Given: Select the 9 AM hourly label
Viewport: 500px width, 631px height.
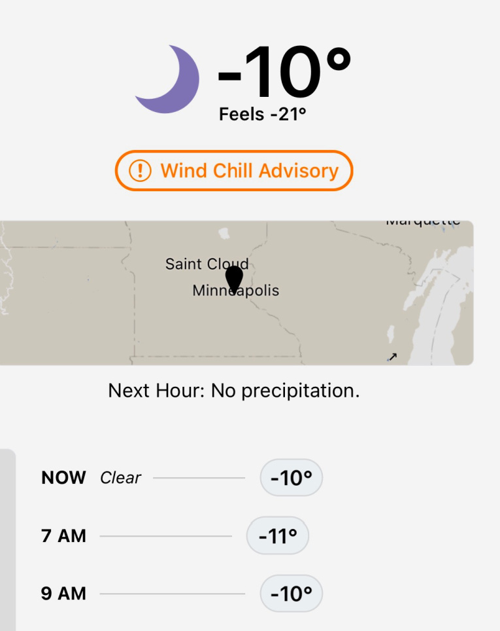Looking at the screenshot, I should (63, 594).
